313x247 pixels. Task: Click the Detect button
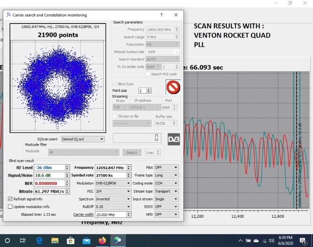pos(132,153)
